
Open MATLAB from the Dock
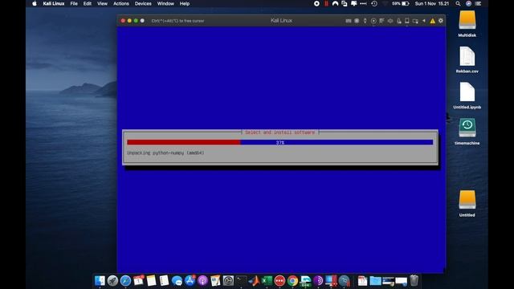[254, 280]
